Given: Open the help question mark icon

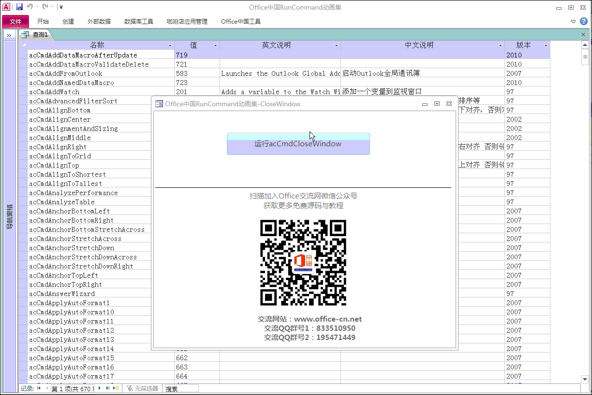Looking at the screenshot, I should coord(584,21).
